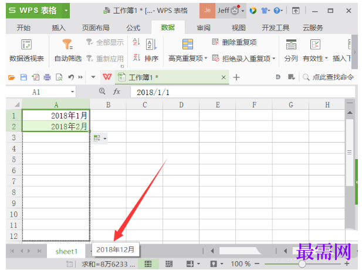Click the horizontal scrollbar left arrow
The width and height of the screenshot is (362, 270).
(212, 251)
